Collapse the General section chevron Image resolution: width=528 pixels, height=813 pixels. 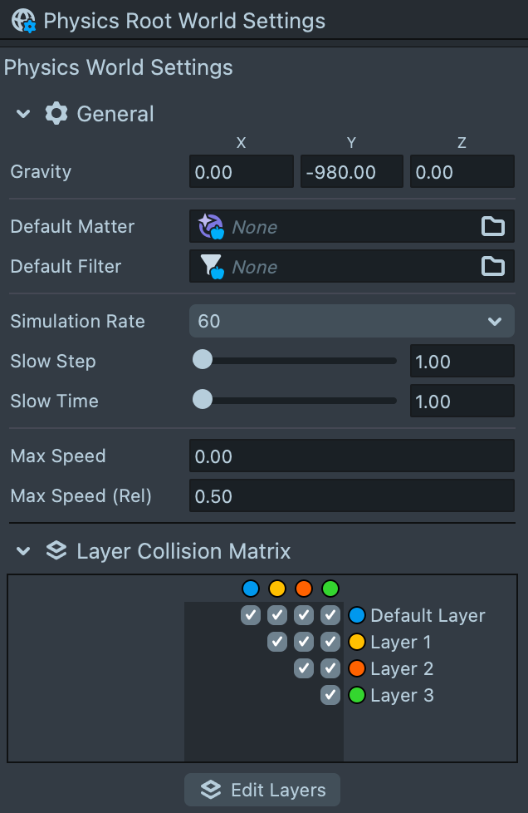[x=23, y=114]
